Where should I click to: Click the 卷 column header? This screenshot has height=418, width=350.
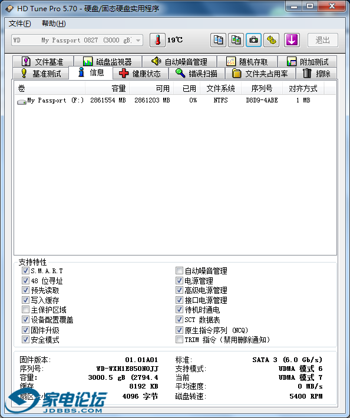click(50, 88)
